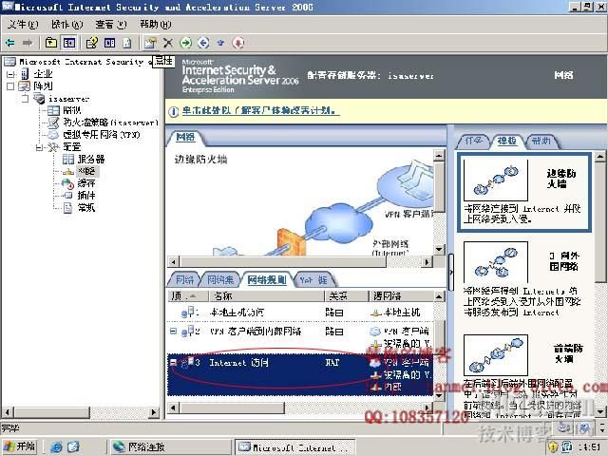Choose the 边缘防火墙 template thumbnail
The width and height of the screenshot is (608, 456).
(496, 180)
